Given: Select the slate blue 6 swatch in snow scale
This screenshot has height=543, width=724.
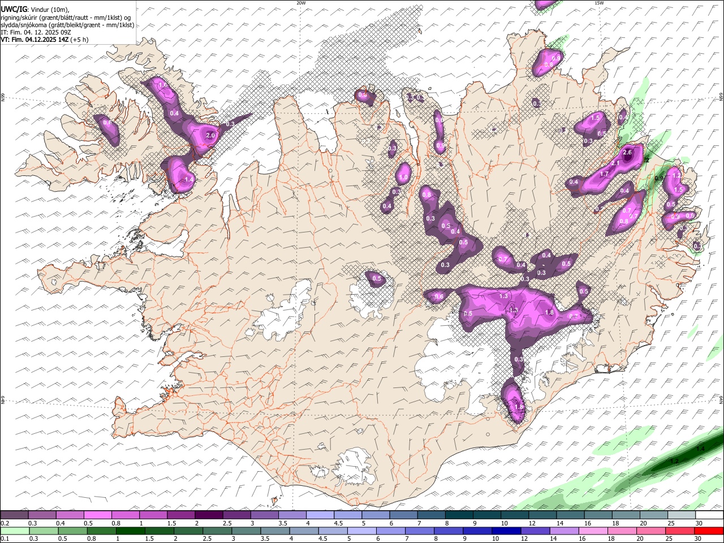Looking at the screenshot, I should tap(403, 515).
